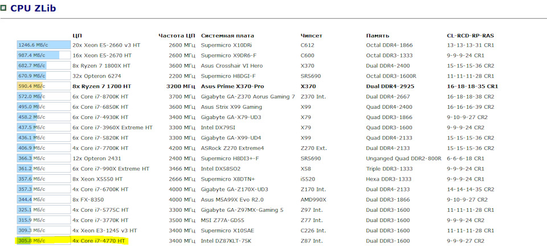Click the 987.4 МБ/с result bar
This screenshot has height=246, width=547.
pos(44,55)
